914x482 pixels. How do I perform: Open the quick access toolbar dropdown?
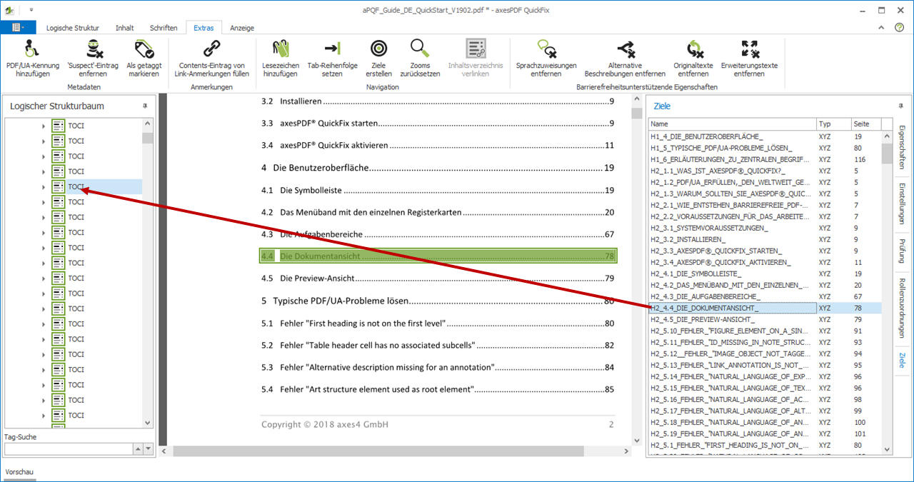point(31,10)
